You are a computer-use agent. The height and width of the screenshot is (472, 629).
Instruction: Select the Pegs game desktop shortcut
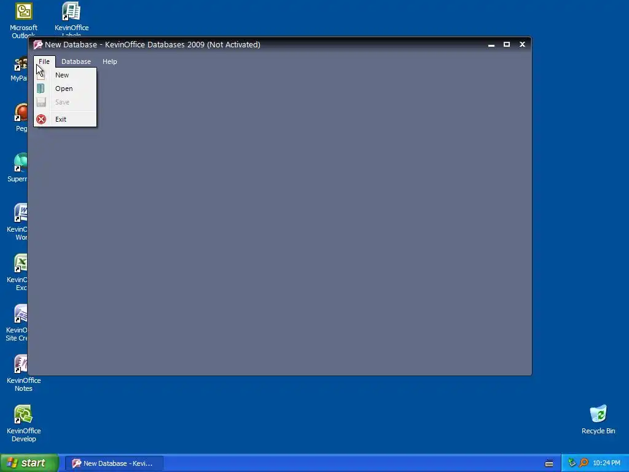coord(21,117)
